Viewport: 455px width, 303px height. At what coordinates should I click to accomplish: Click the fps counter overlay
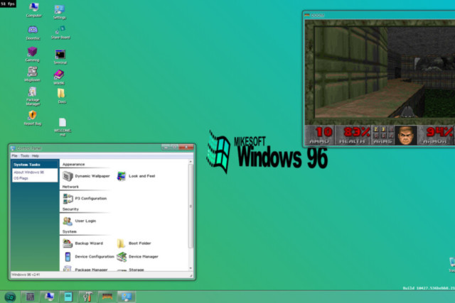pos(8,4)
